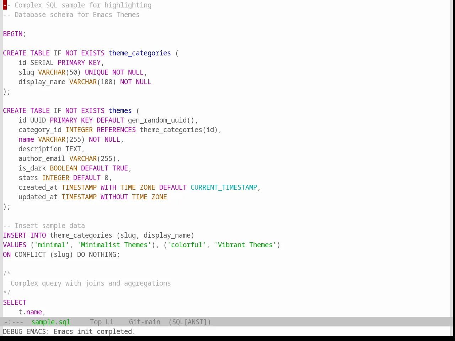Click the TRUE default value
This screenshot has width=455, height=341.
(x=120, y=168)
